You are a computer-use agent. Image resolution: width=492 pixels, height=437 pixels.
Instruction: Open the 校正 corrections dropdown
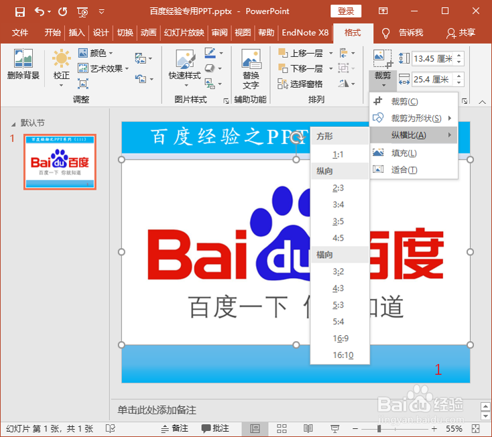(61, 68)
